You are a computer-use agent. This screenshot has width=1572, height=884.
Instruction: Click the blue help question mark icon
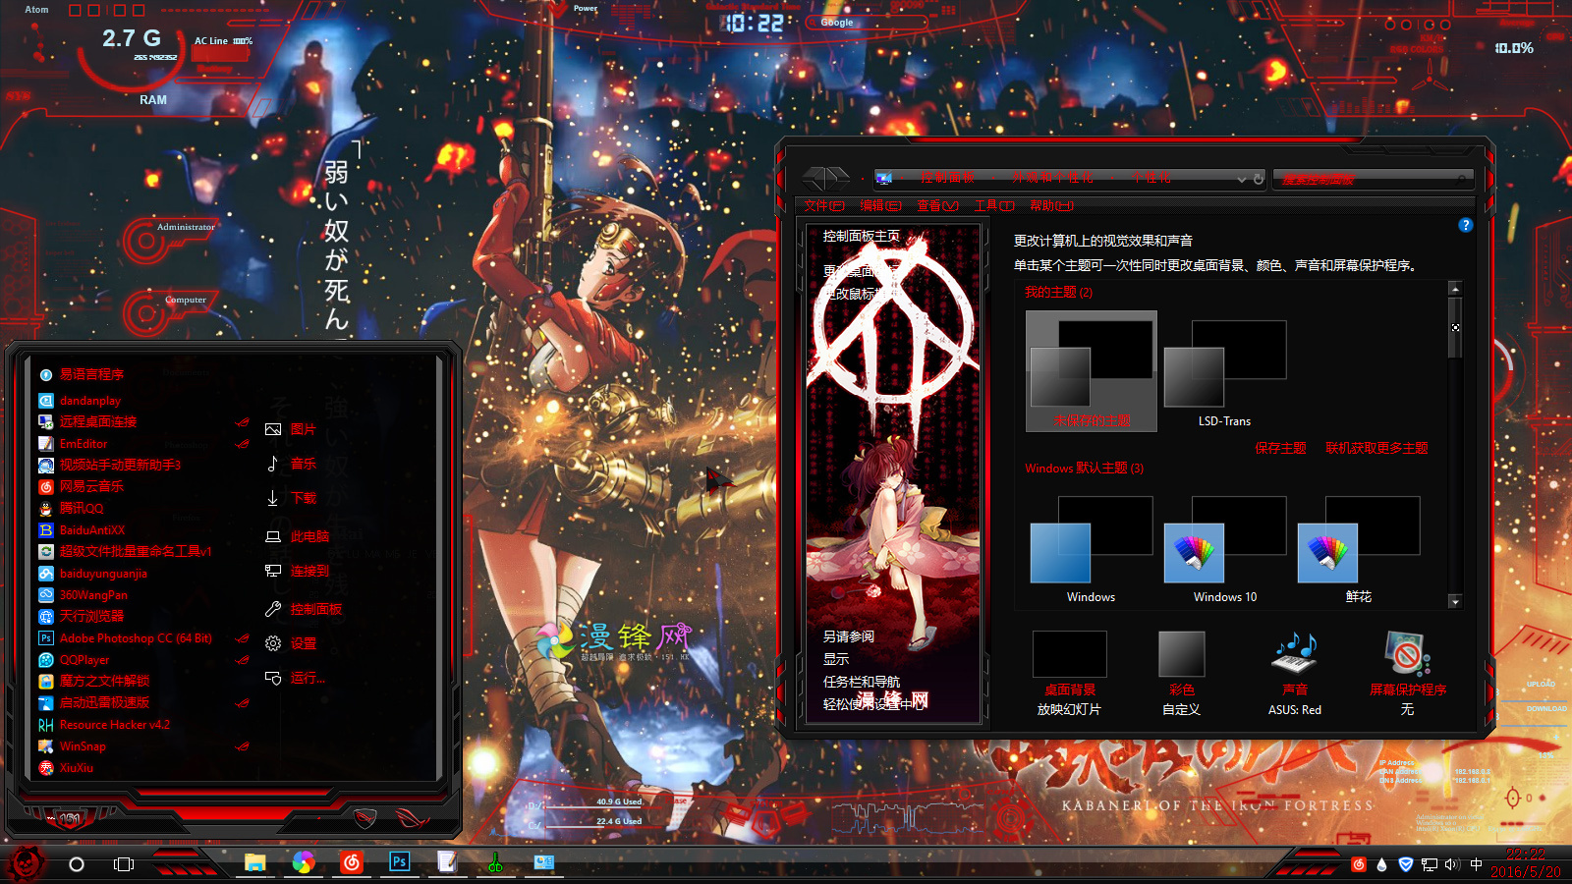click(x=1466, y=225)
